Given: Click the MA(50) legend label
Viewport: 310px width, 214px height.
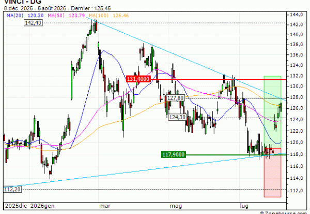Looking at the screenshot, I should (56, 16).
